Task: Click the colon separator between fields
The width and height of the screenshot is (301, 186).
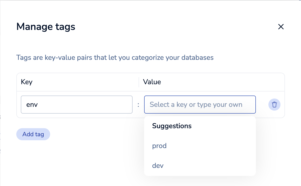Action: point(138,105)
